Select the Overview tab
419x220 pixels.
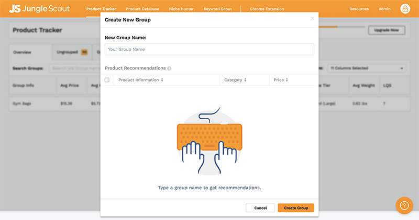23,52
